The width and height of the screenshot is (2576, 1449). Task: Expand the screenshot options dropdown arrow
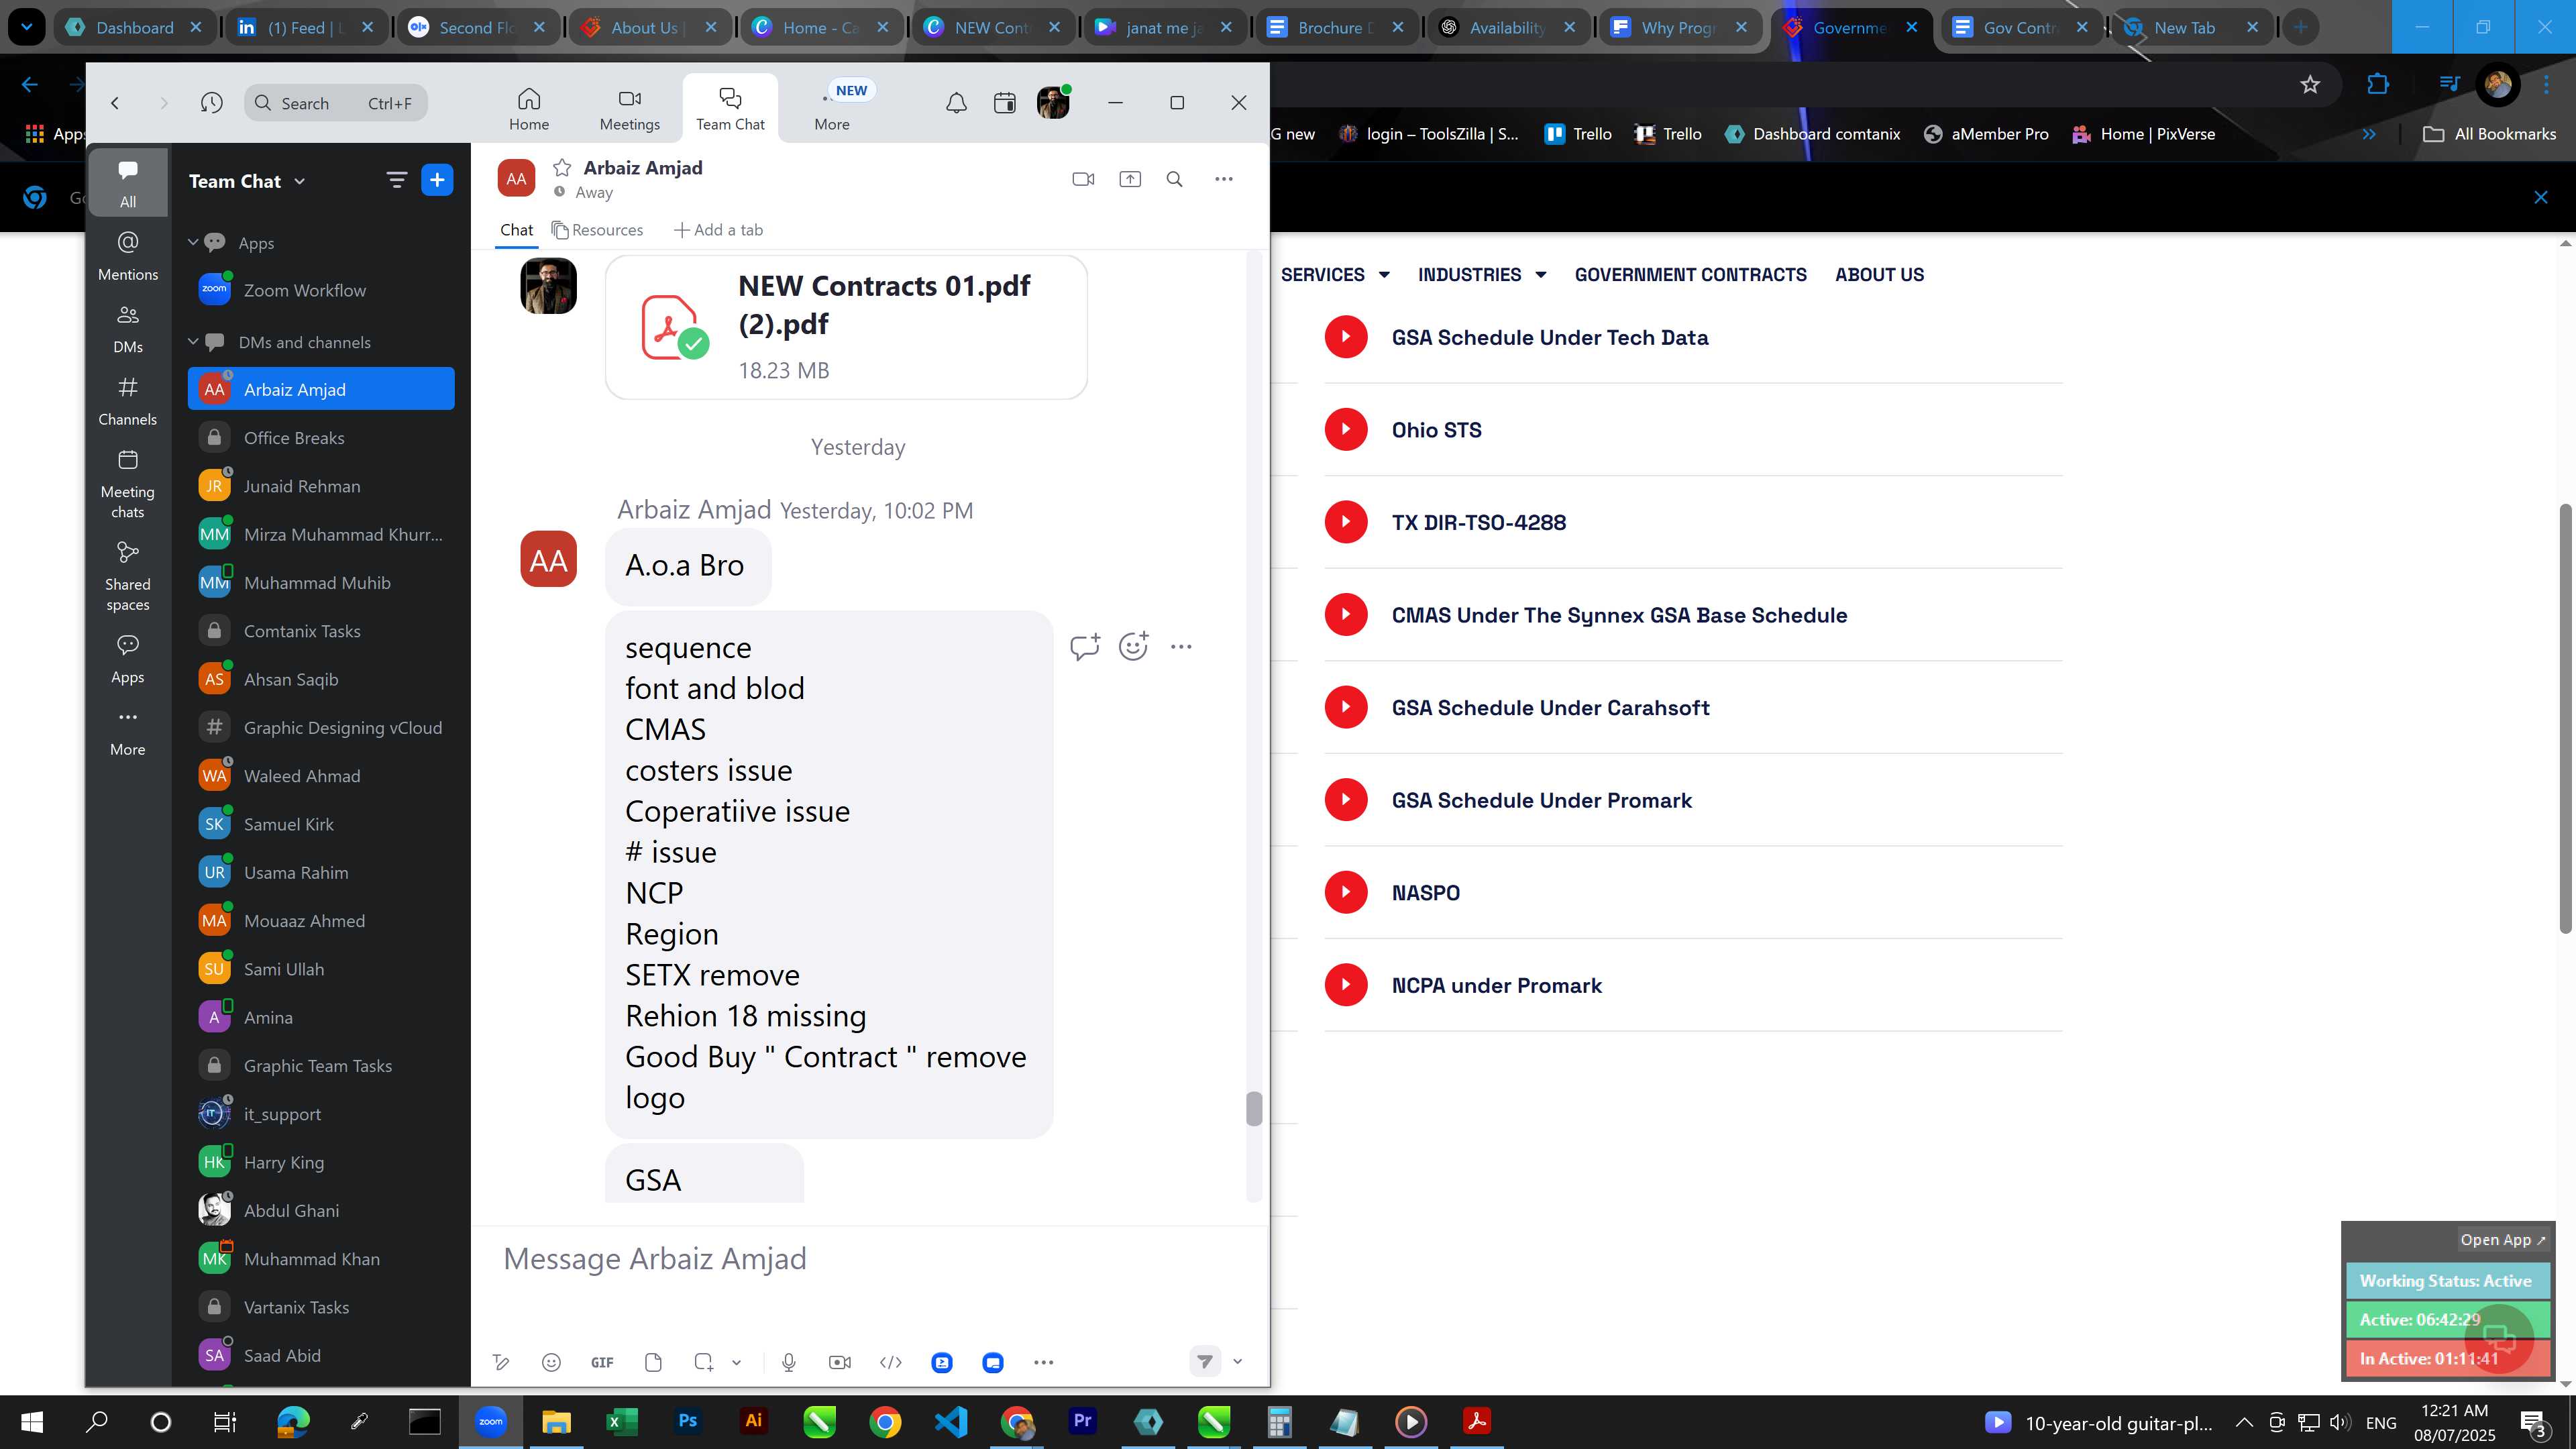click(x=737, y=1362)
